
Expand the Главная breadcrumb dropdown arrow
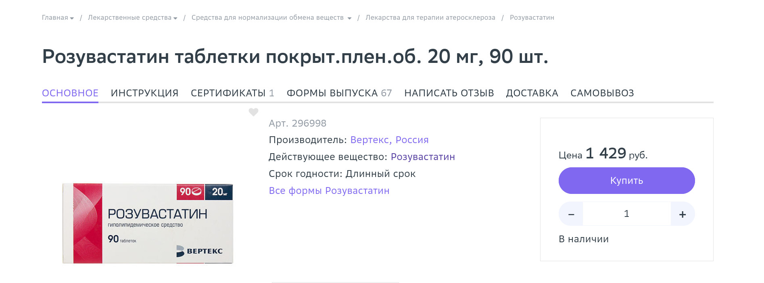[x=72, y=18]
